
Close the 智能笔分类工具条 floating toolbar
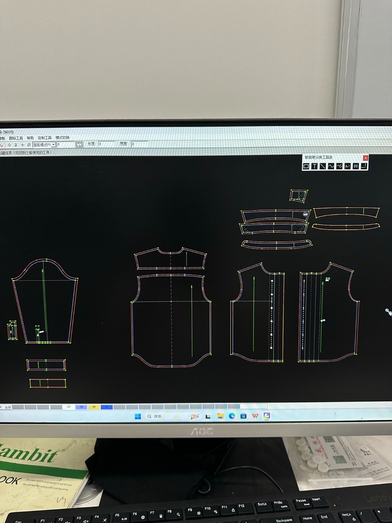366,158
